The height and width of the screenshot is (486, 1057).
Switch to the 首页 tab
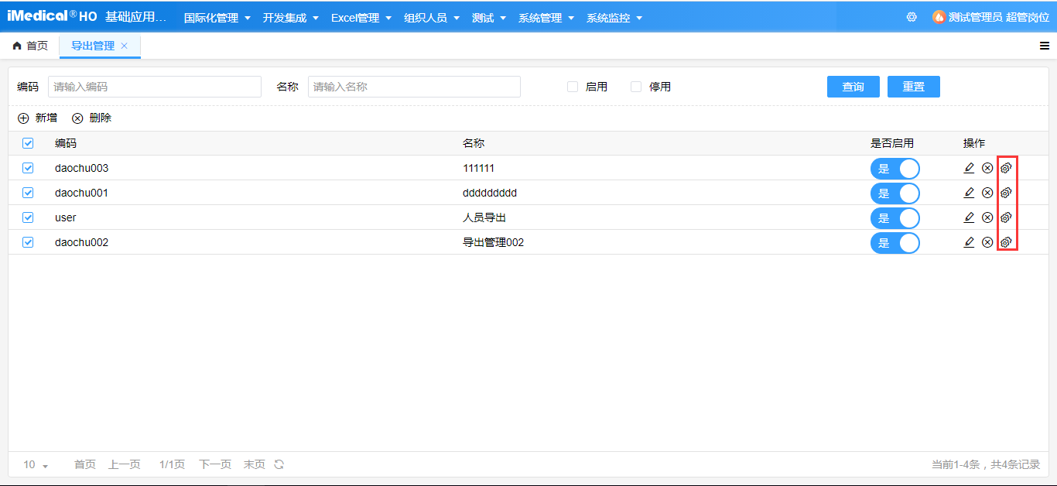[x=31, y=46]
